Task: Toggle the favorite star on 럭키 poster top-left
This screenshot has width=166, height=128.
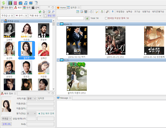Action: point(68,28)
